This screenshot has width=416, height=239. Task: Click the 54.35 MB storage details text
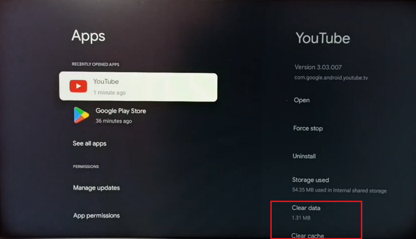pos(339,190)
